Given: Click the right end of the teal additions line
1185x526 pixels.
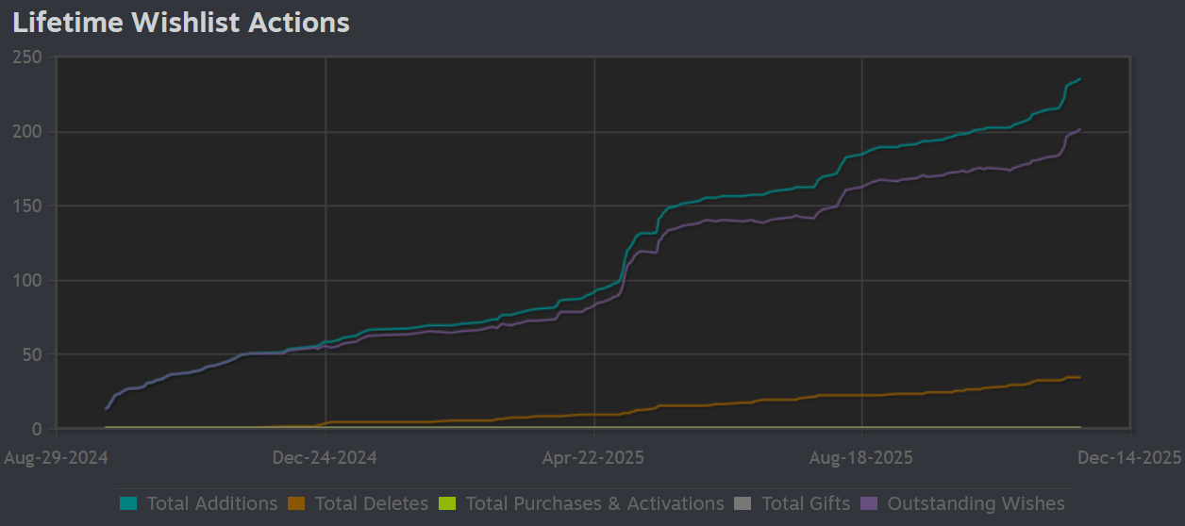Looking at the screenshot, I should point(1079,79).
